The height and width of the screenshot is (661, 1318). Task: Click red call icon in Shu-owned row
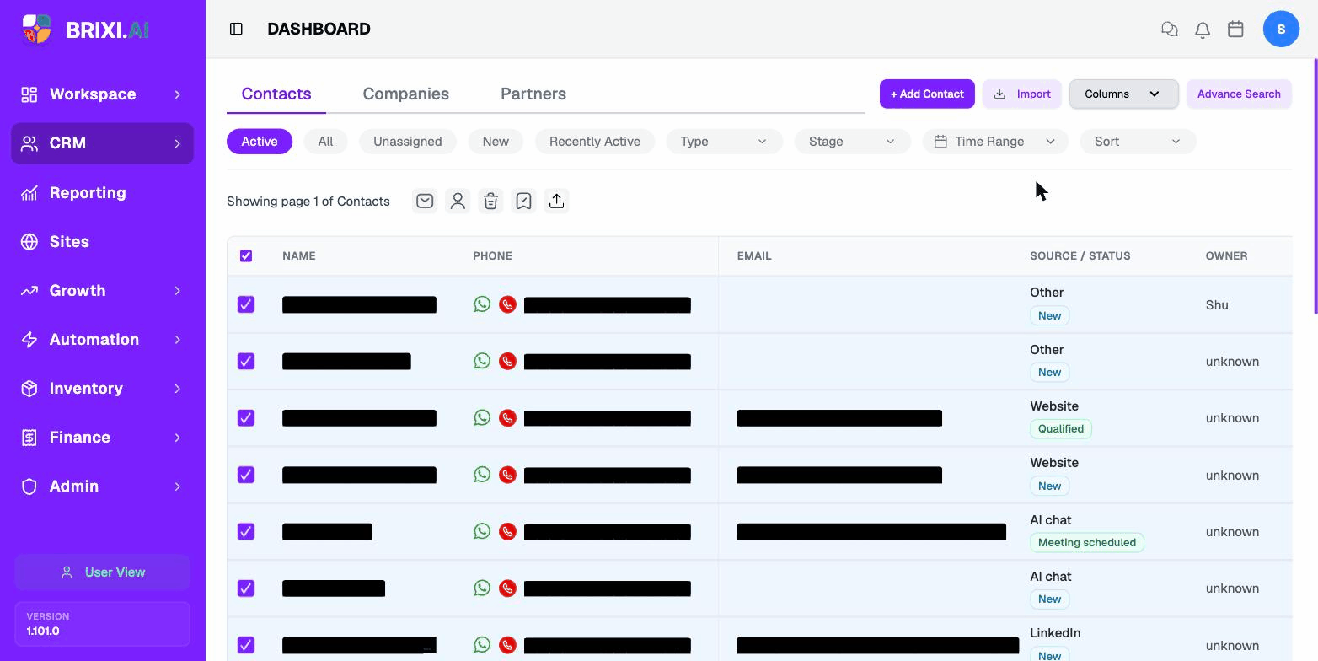pyautogui.click(x=507, y=304)
